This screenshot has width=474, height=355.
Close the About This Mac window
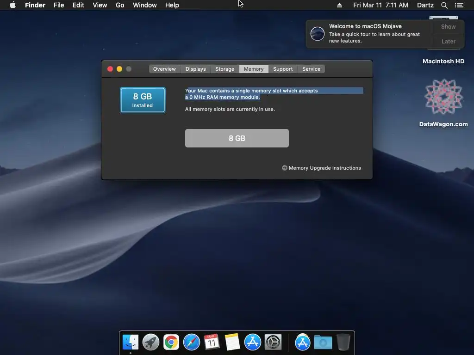click(110, 69)
